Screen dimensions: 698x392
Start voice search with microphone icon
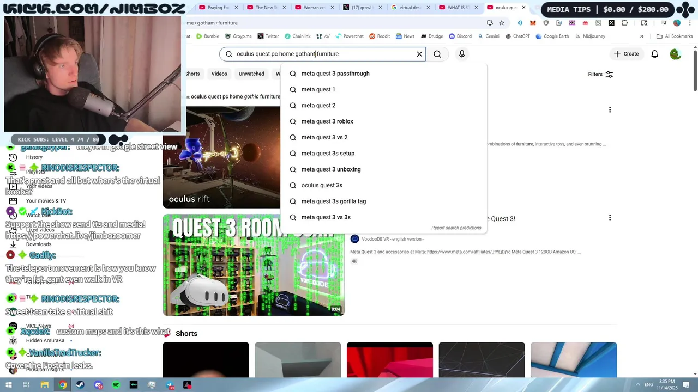pos(462,54)
